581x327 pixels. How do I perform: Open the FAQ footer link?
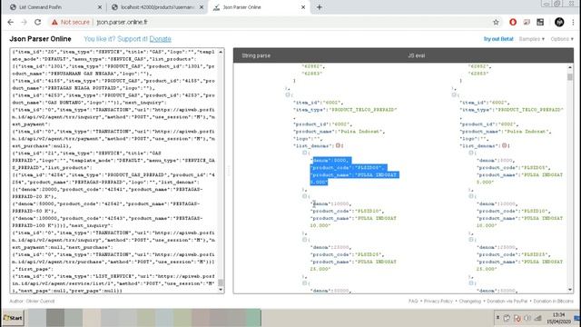413,302
